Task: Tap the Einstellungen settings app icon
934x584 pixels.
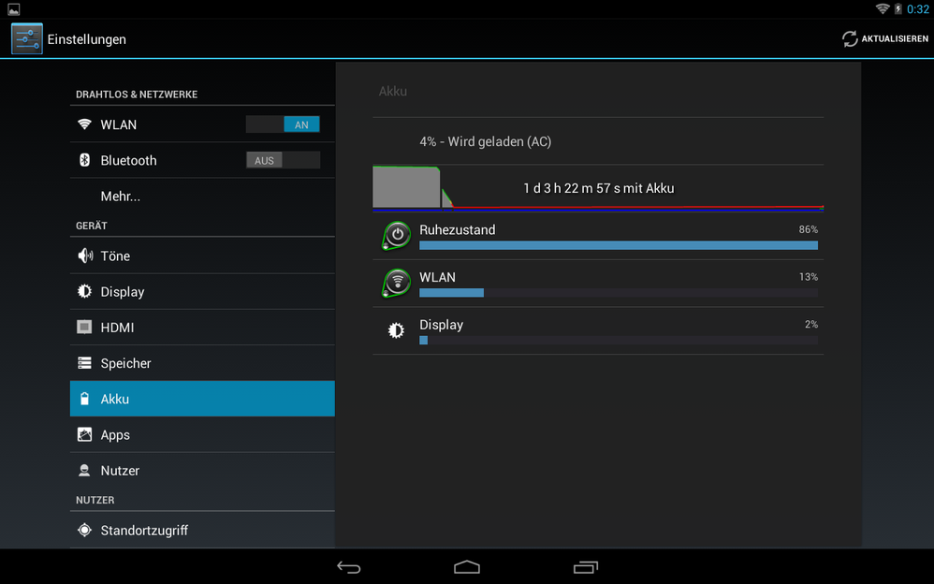Action: click(x=27, y=39)
